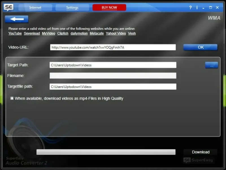This screenshot has height=170, width=226.
Task: Click into the Video-URL field
Action: coord(113,47)
